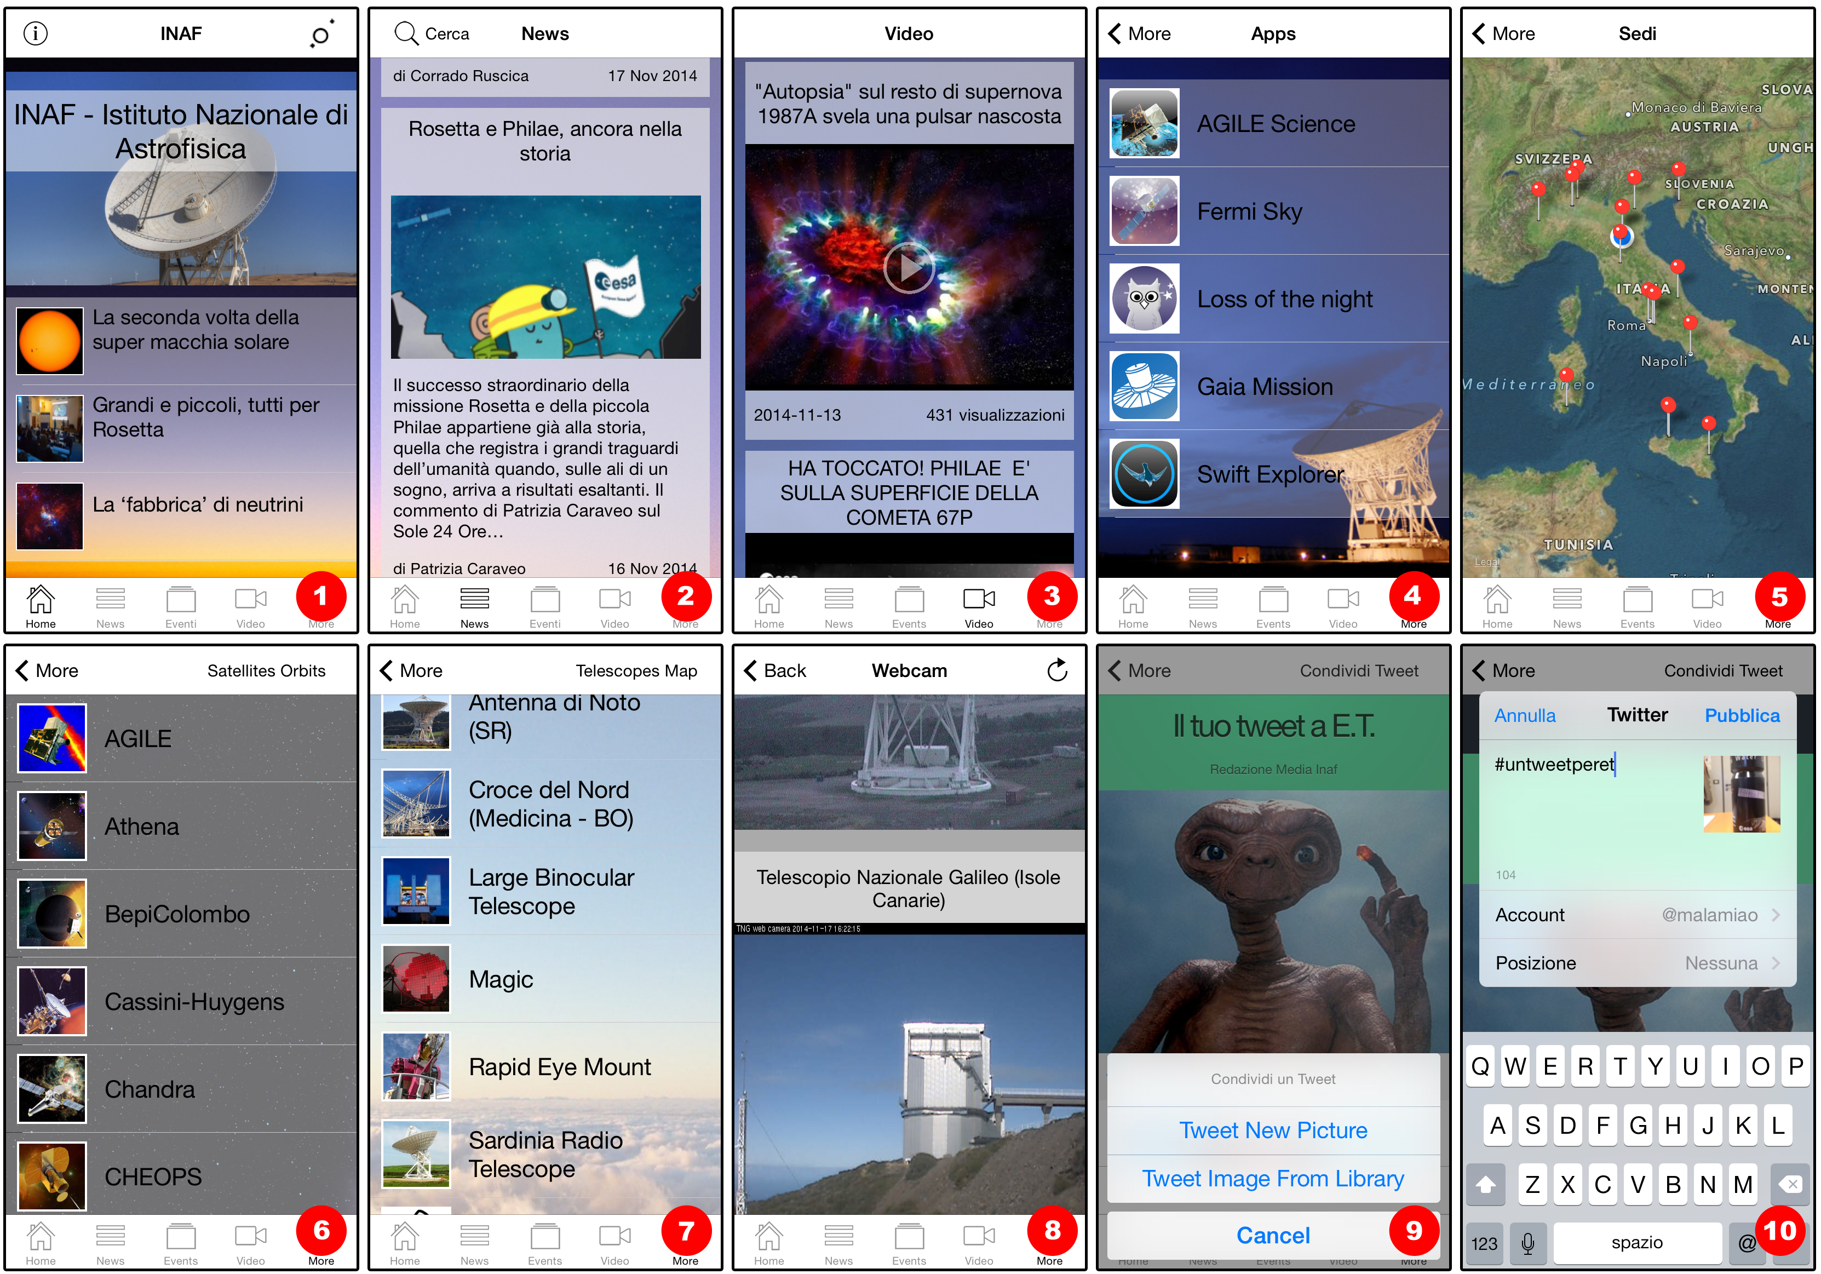Toggle the shift key on the keyboard
The image size is (1821, 1274).
(x=1485, y=1184)
